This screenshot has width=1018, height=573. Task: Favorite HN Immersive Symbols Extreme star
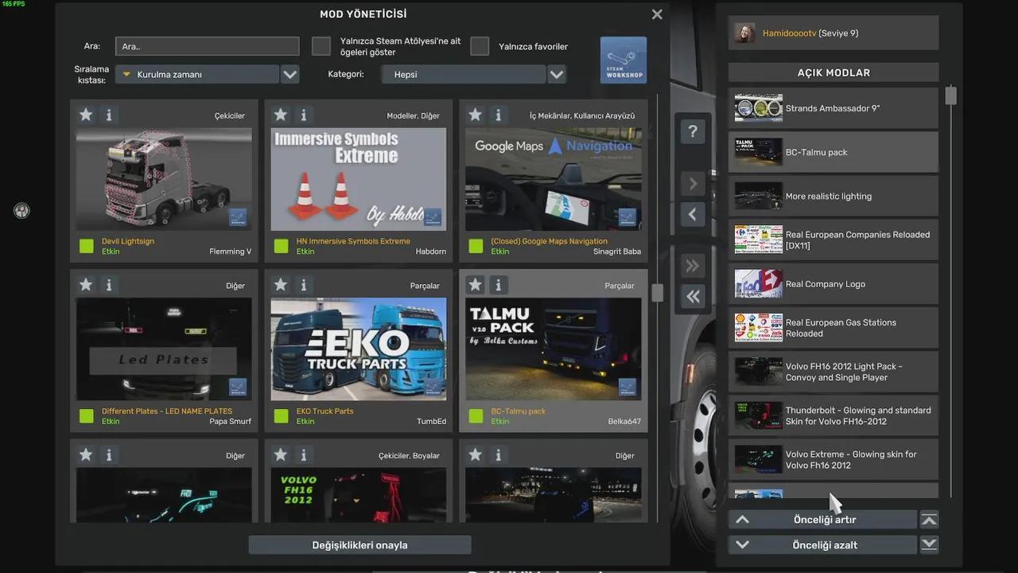(280, 115)
